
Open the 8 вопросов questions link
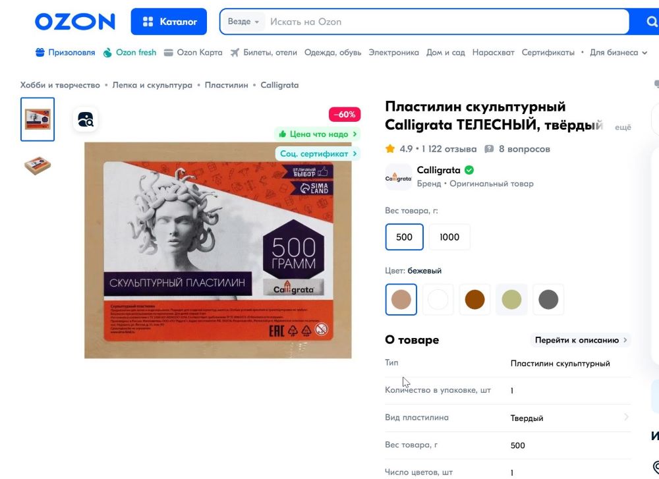tap(517, 149)
